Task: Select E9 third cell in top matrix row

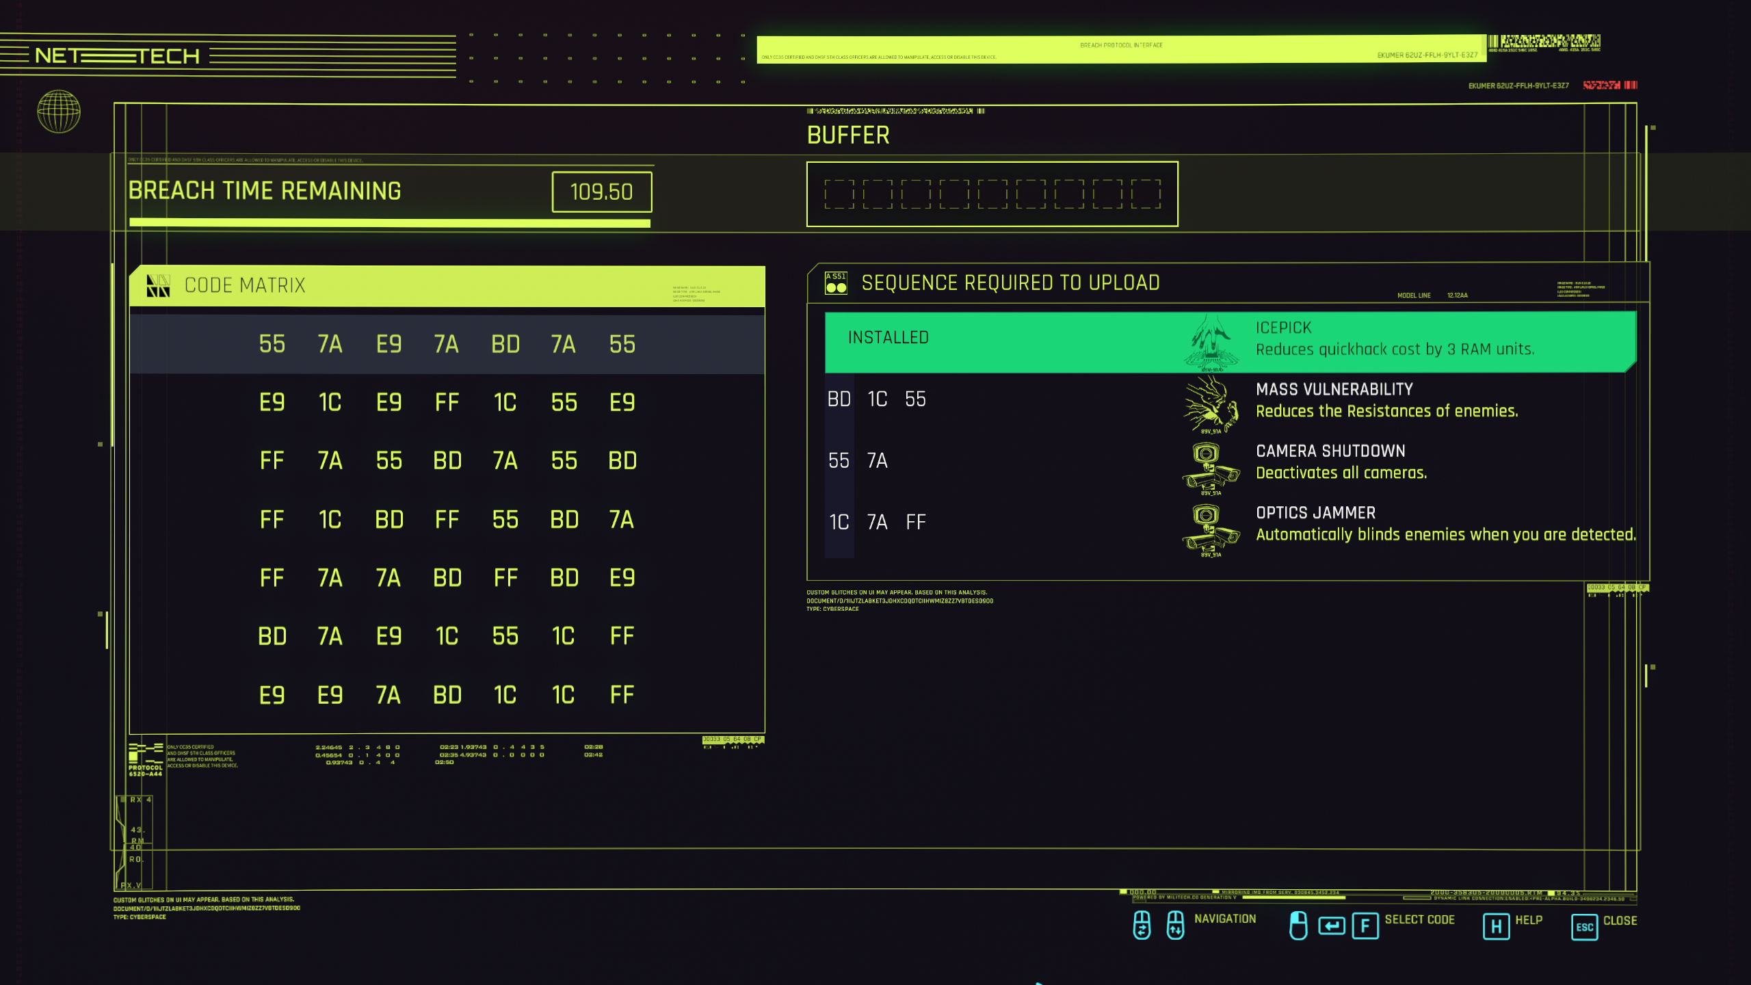Action: [389, 344]
